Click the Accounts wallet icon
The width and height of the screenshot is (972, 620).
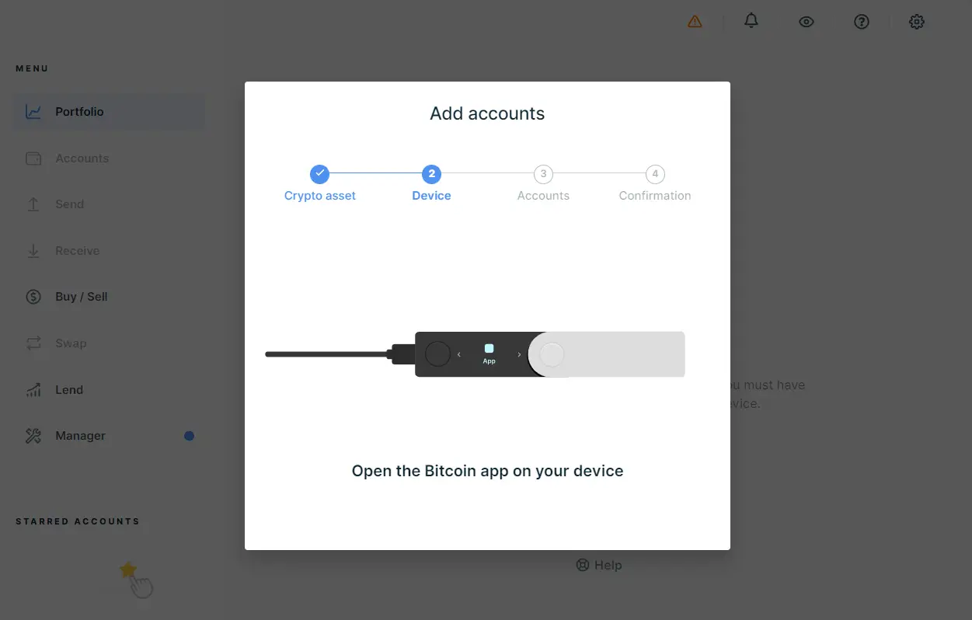point(33,158)
